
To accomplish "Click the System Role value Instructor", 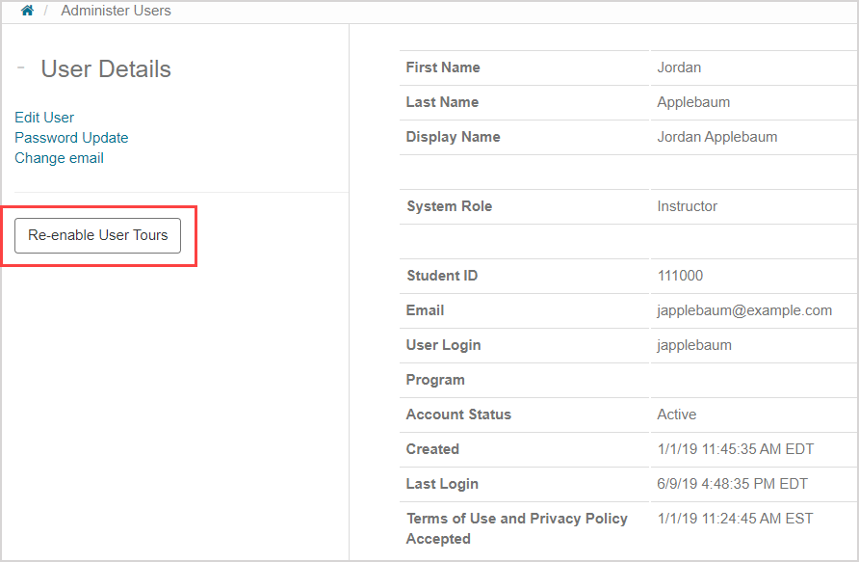I will pos(688,206).
